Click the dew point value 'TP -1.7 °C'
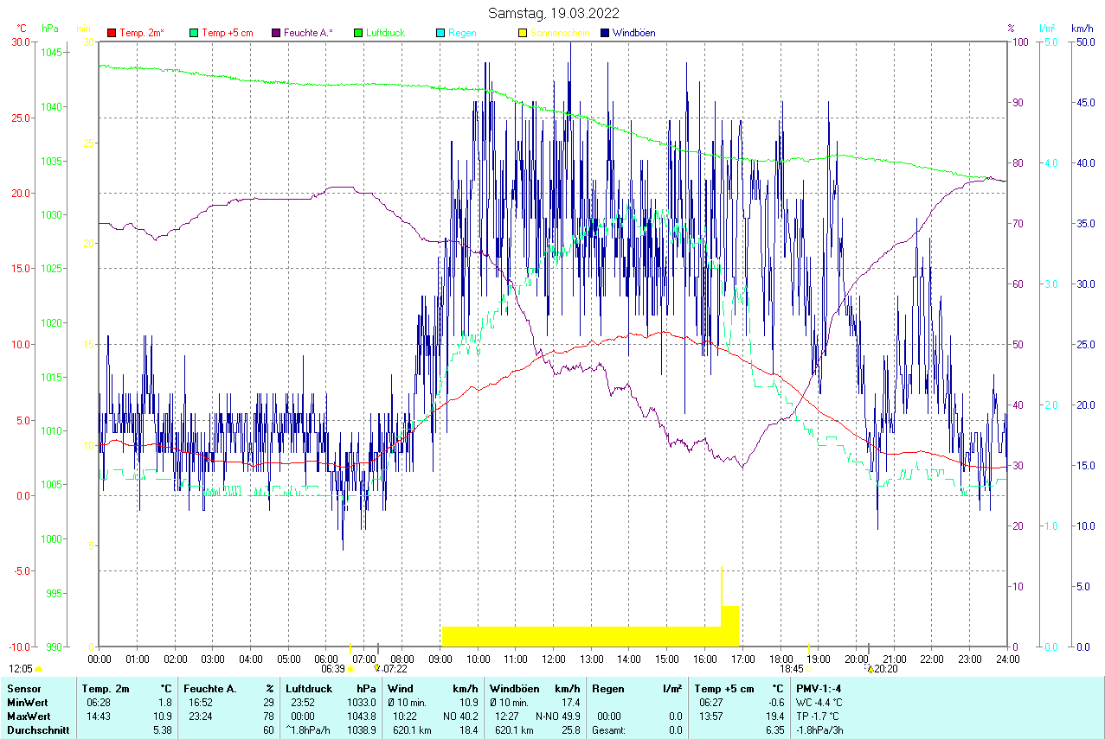This screenshot has width=1105, height=739. pos(819,717)
